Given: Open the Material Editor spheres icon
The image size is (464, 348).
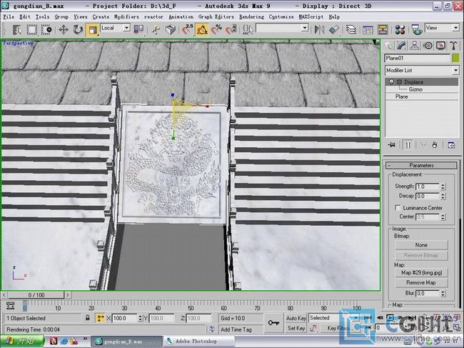Looking at the screenshot, I should click(x=400, y=29).
